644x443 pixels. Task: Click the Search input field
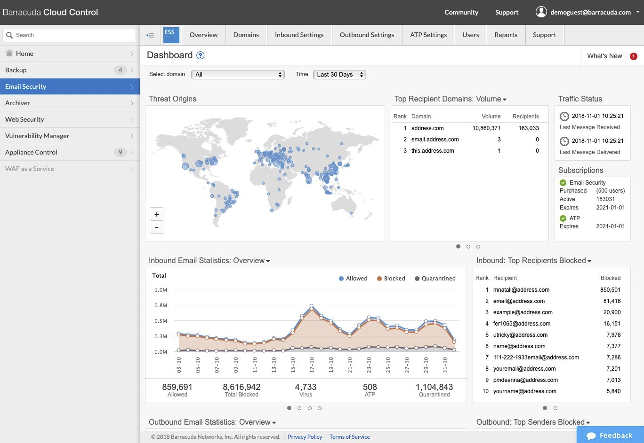(x=69, y=35)
